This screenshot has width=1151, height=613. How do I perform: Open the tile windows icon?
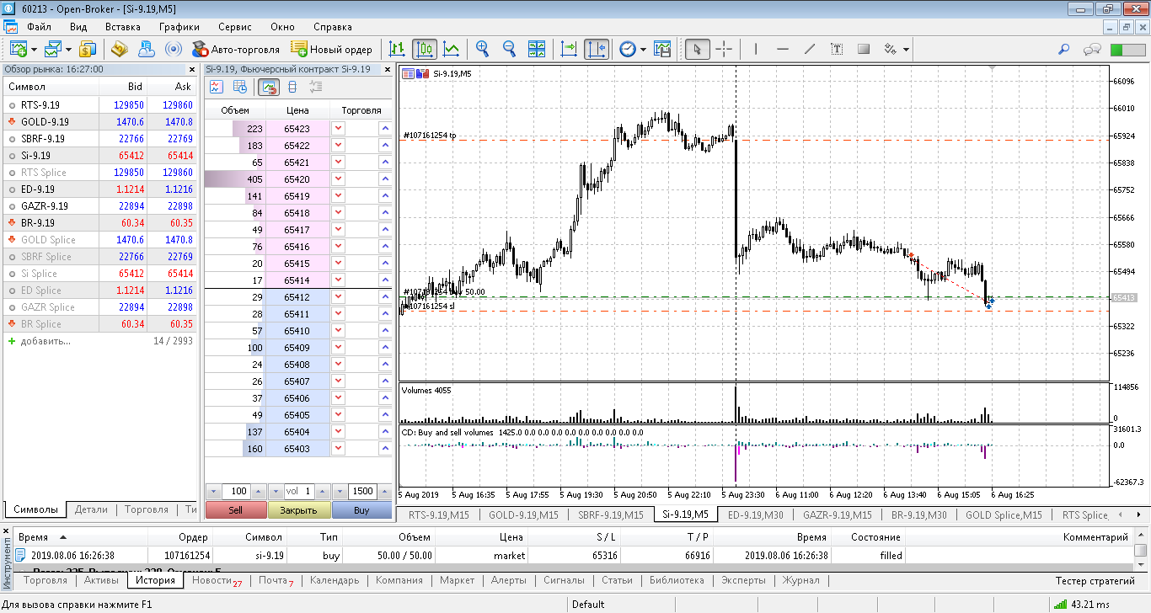point(537,49)
